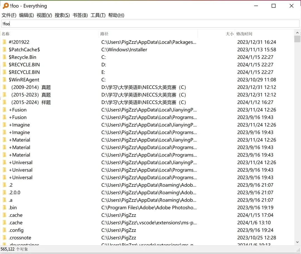Screen dimensions: 301x254
Task: Click the folder icon of .2.0.0
Action: point(4,192)
